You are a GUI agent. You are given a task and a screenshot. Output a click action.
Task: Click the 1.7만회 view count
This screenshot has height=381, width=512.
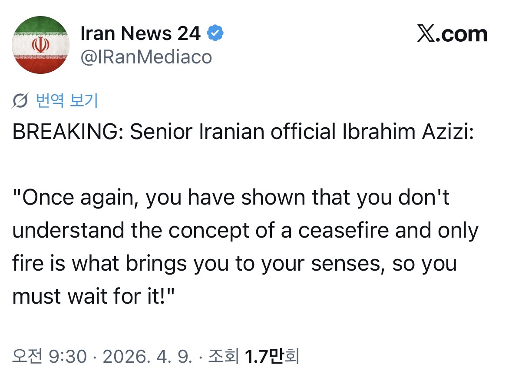(272, 357)
